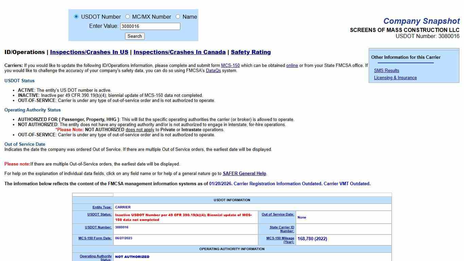
Task: Click the Search button
Action: pyautogui.click(x=135, y=36)
